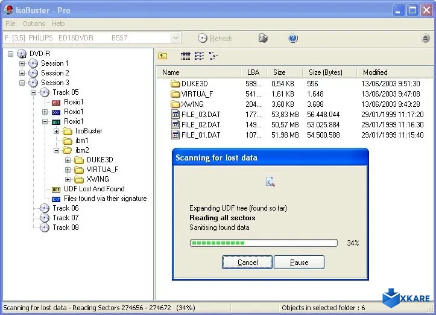Click the Track 08 disc icon
436x315 pixels.
[x=45, y=227]
